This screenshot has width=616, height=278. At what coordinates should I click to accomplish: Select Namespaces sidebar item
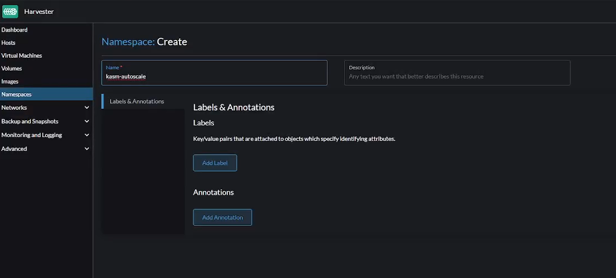click(x=17, y=94)
